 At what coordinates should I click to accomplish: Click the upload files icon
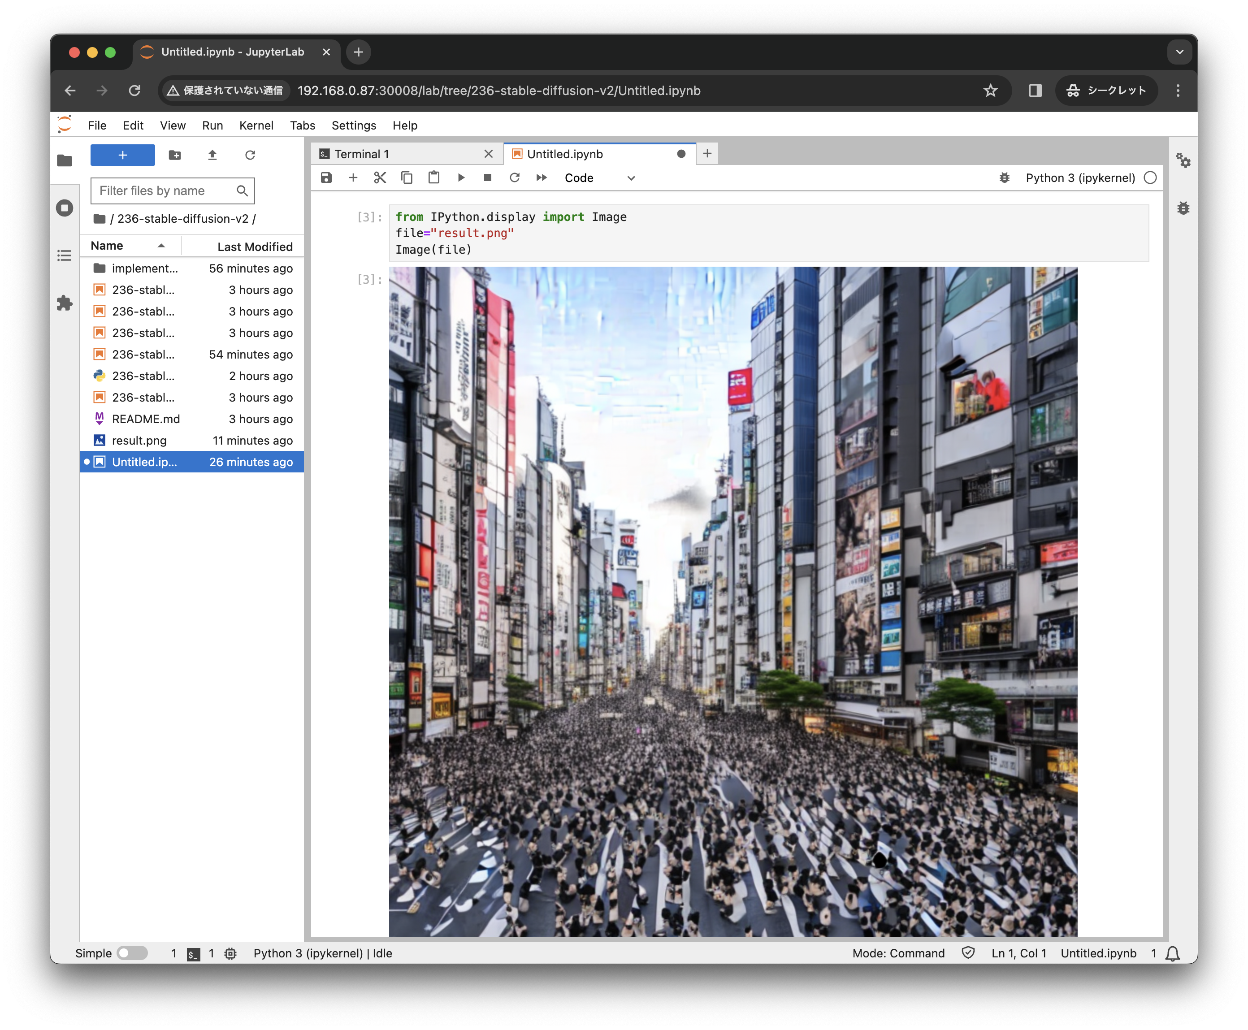click(212, 155)
